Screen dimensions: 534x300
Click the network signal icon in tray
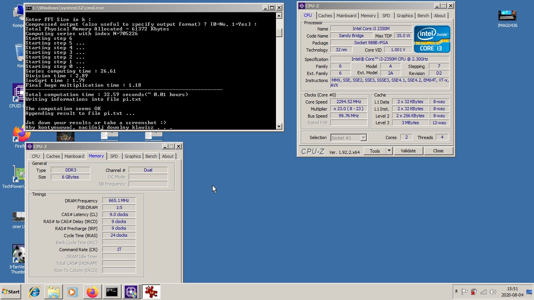coord(484,292)
